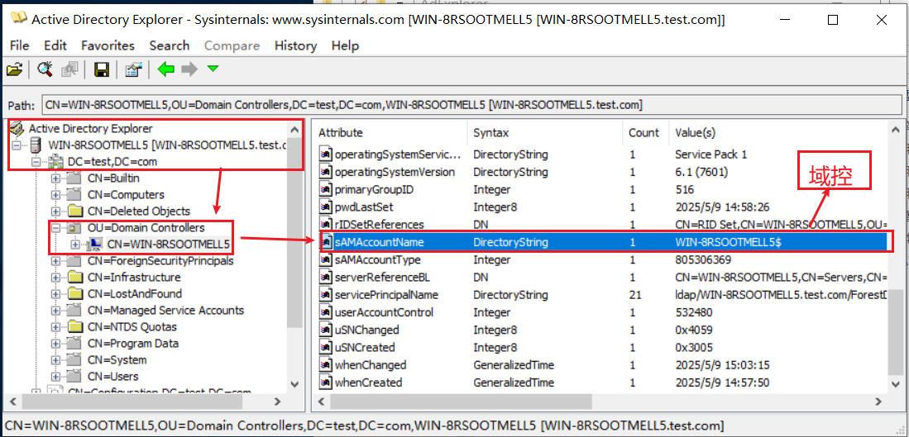Collapse the WIN-8RSOOTMELL5 server root node
The image size is (909, 437).
(17, 145)
